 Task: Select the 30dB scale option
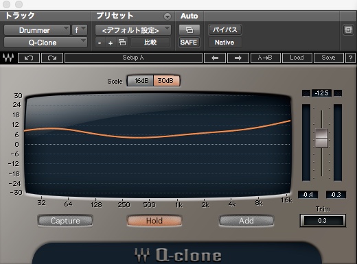pos(166,81)
